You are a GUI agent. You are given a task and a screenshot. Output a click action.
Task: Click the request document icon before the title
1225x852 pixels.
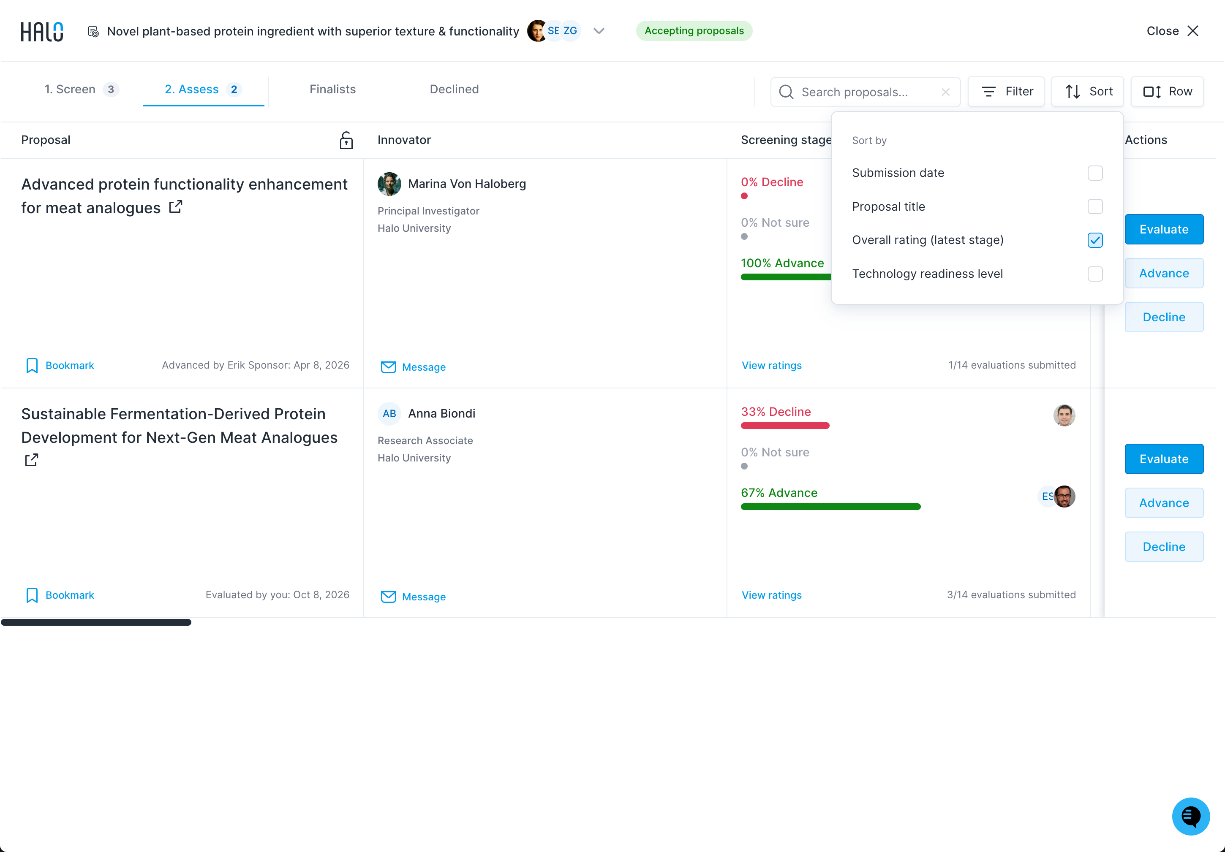pos(93,32)
